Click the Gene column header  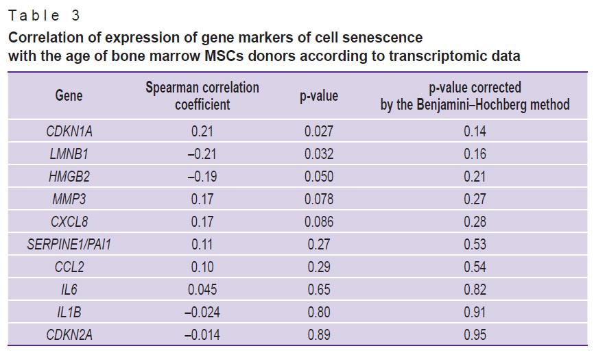pyautogui.click(x=69, y=96)
